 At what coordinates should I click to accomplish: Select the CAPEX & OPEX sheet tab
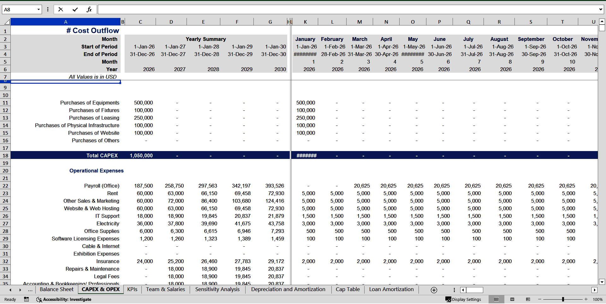tap(101, 290)
